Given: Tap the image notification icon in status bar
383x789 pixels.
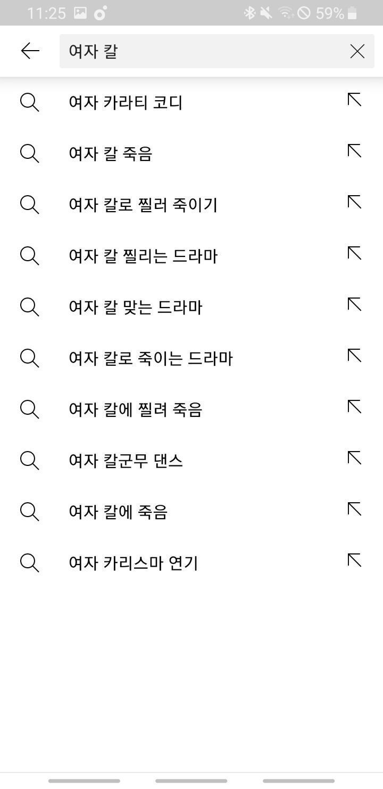Looking at the screenshot, I should (80, 13).
